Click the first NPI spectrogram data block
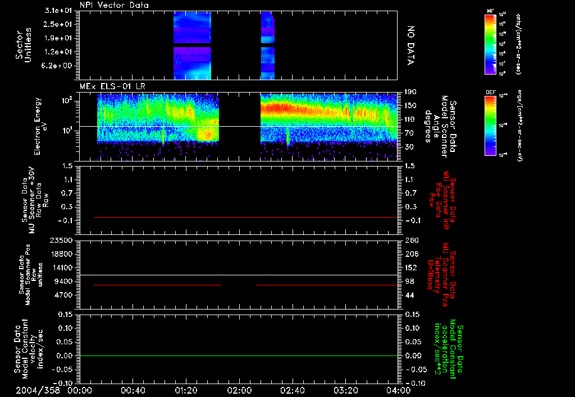The width and height of the screenshot is (575, 397). [192, 45]
